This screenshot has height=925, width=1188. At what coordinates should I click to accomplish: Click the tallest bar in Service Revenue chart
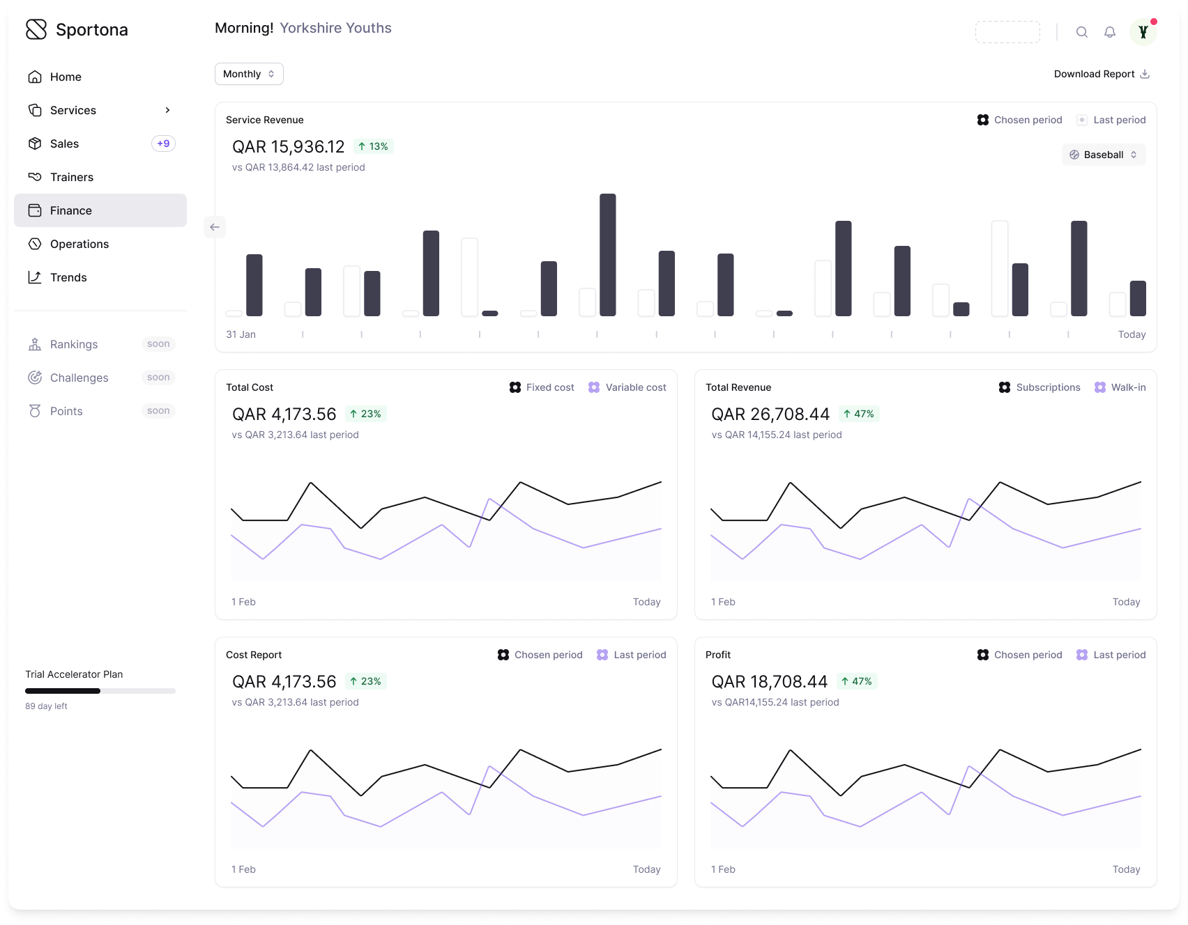(x=608, y=255)
